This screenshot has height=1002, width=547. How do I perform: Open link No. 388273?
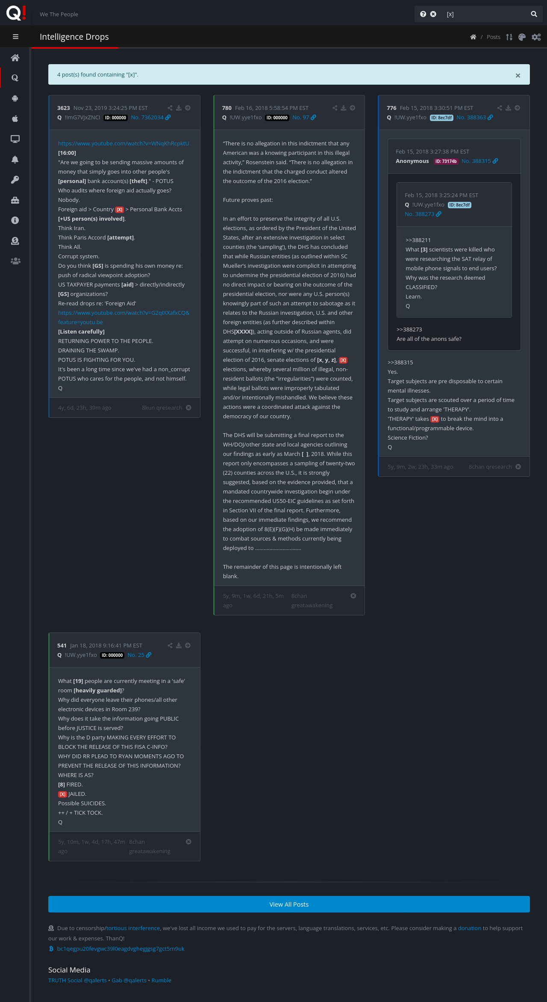(x=423, y=214)
